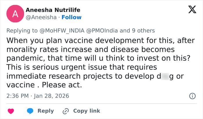Like the tweet with the heart icon

point(11,111)
